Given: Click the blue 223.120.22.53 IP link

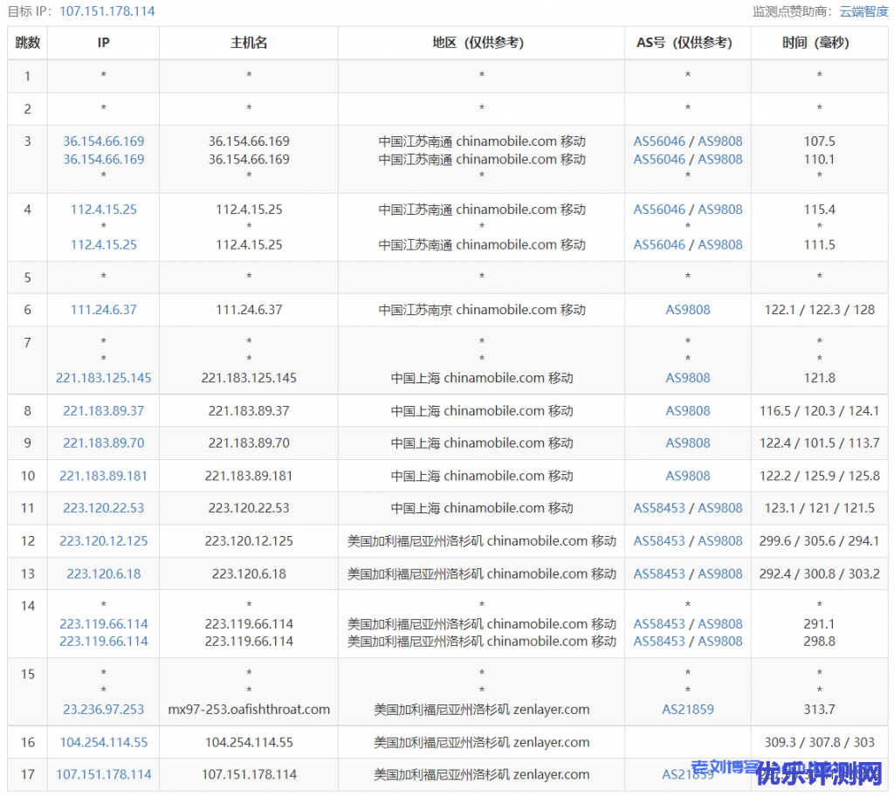Looking at the screenshot, I should pos(103,508).
